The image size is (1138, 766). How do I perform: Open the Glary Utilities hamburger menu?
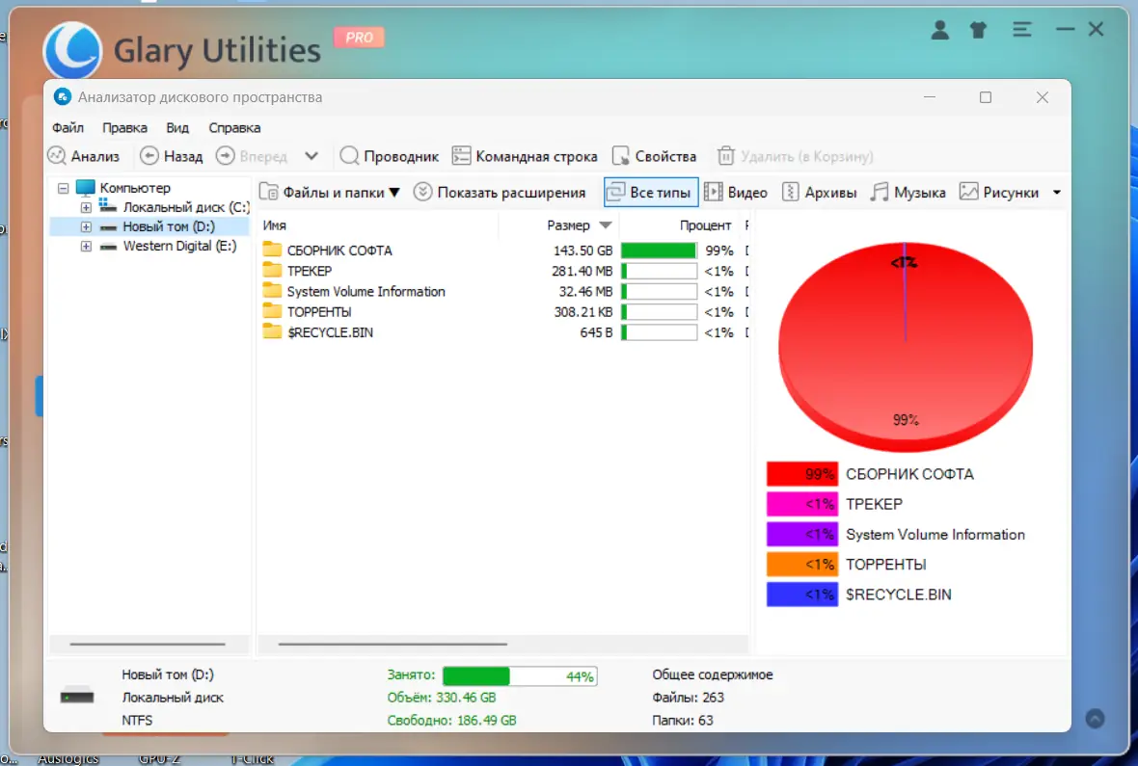click(x=1021, y=29)
